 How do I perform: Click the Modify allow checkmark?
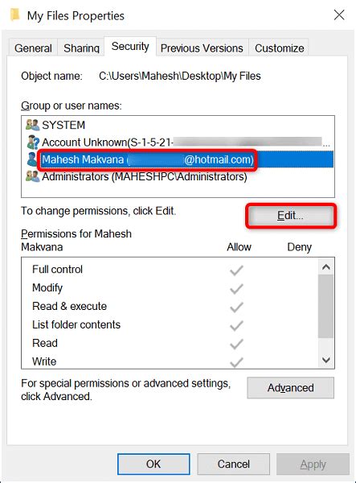click(236, 289)
